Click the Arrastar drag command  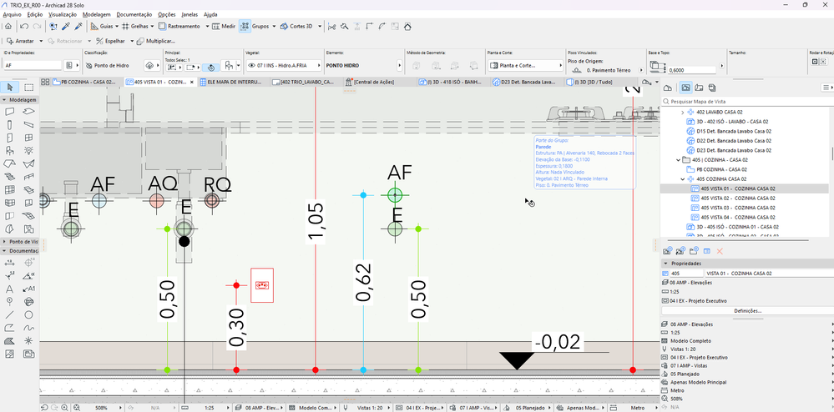21,41
